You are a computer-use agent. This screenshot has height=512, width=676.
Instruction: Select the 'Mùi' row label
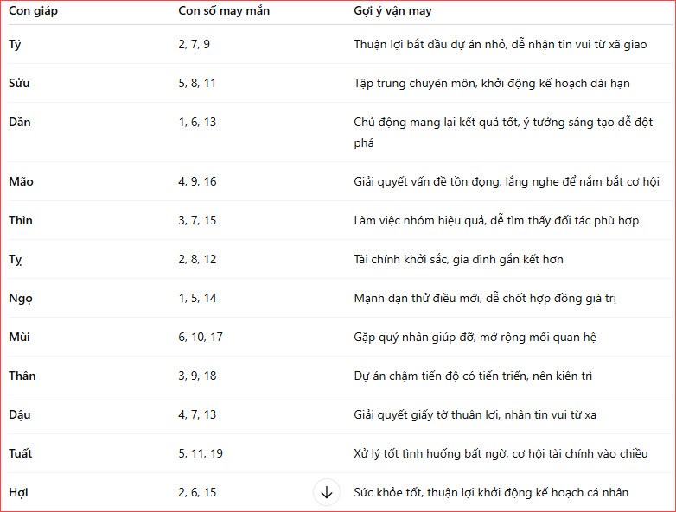click(x=19, y=337)
